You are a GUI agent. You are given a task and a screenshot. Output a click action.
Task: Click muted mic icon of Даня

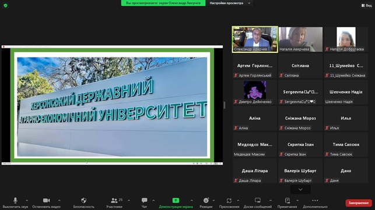click(x=327, y=180)
